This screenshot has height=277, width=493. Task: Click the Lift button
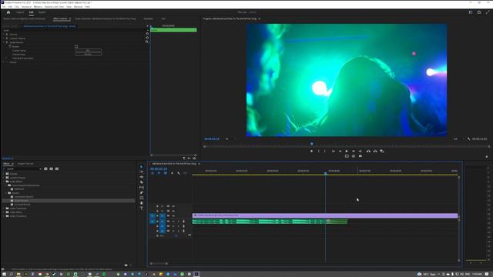pyautogui.click(x=368, y=151)
